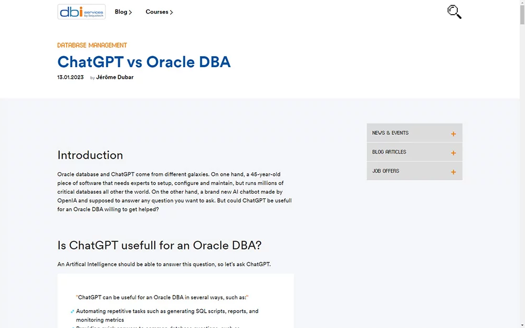Open author Jérôme Dubar's page

(115, 77)
